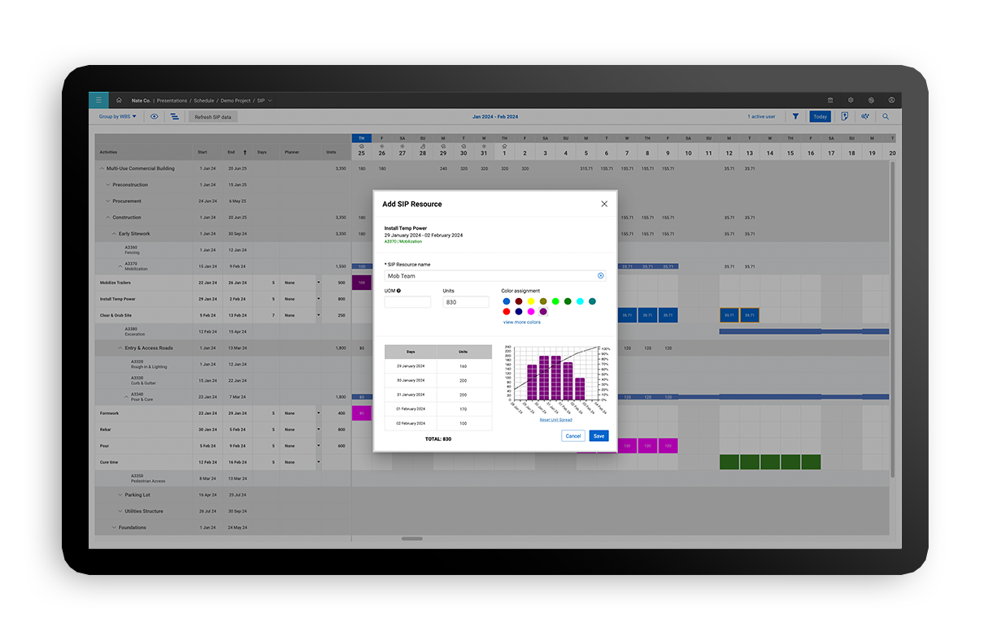Expand the Utilities Structure row

120,511
